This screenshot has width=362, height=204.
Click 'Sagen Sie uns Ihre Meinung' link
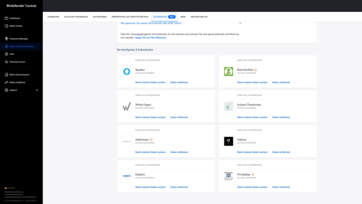coord(150,38)
